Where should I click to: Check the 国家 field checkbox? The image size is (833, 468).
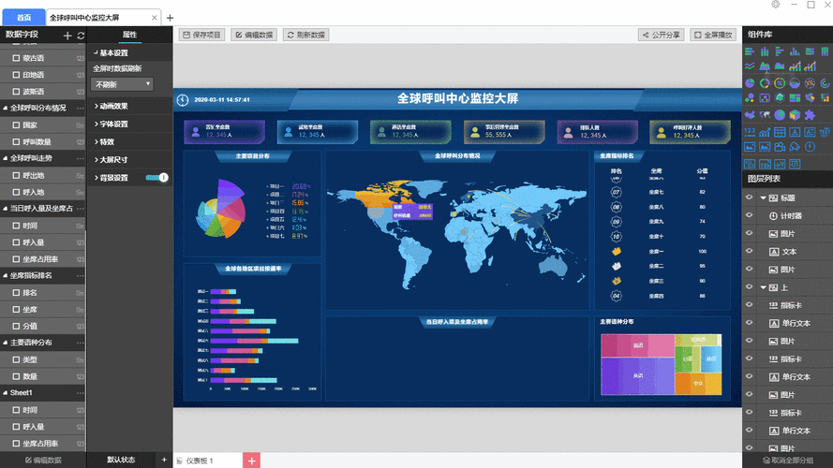click(16, 124)
